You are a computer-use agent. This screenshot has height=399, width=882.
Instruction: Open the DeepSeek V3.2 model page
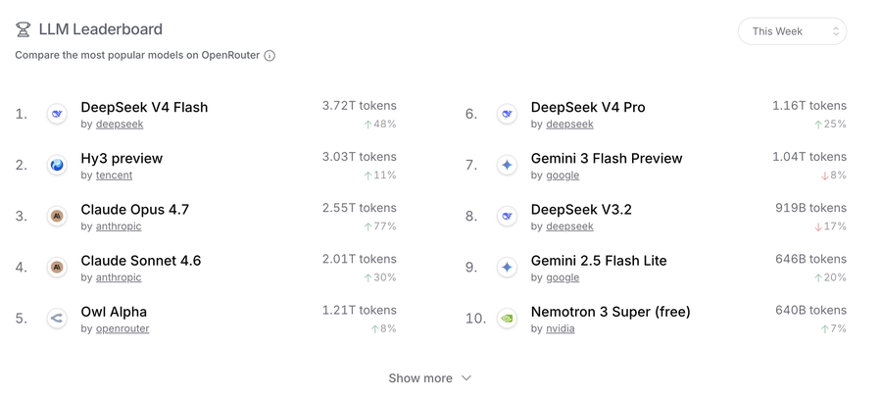pos(581,210)
